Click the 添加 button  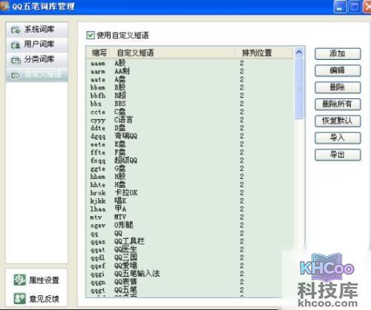(x=338, y=53)
